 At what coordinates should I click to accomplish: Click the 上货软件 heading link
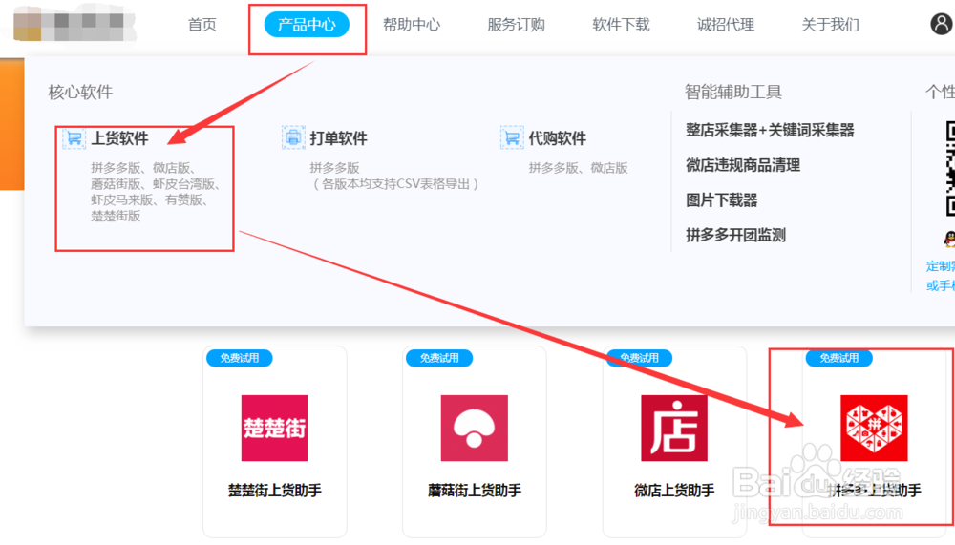click(x=120, y=138)
